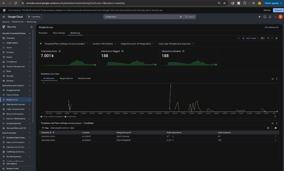The height and width of the screenshot is (171, 284).
Task: Open Advisory Notifications in sidebar
Action: coord(16,119)
